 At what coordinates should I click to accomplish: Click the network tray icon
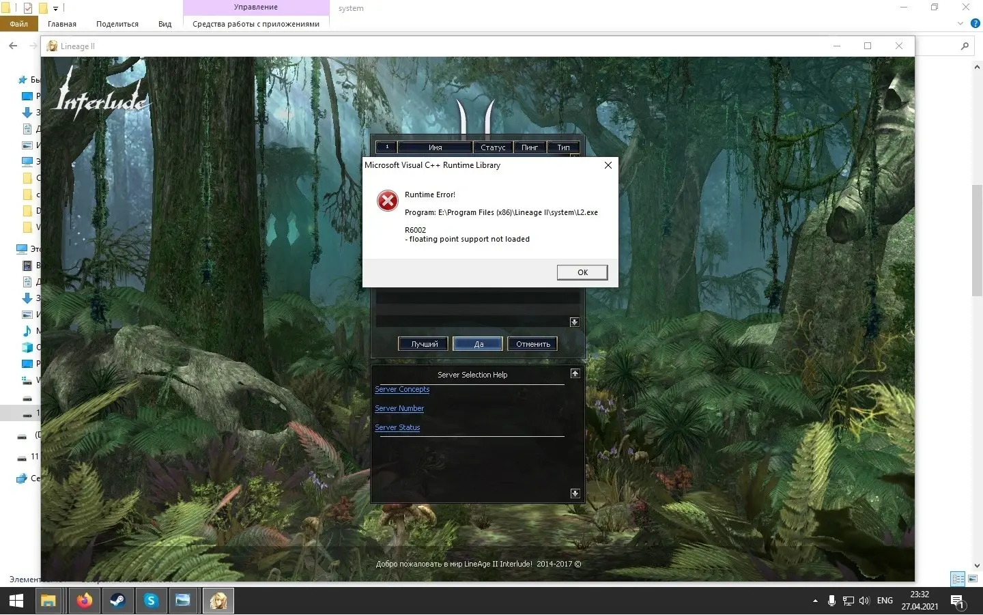(849, 601)
